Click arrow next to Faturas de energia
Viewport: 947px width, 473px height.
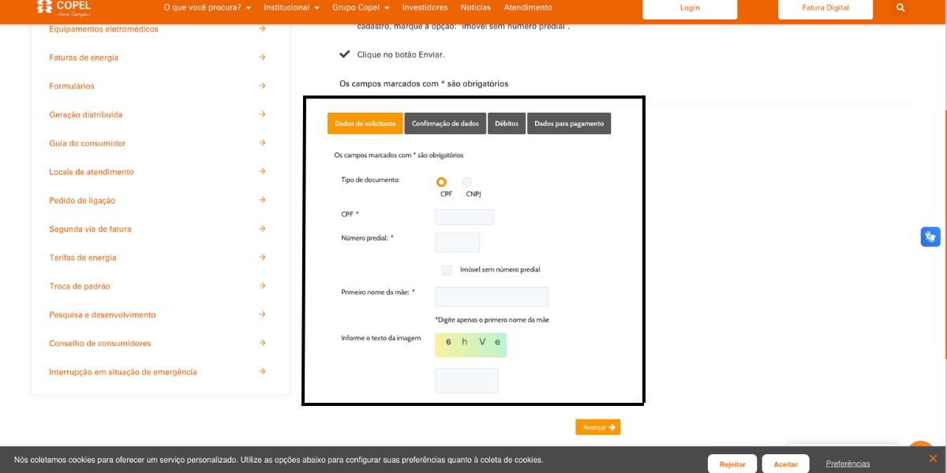tap(262, 58)
